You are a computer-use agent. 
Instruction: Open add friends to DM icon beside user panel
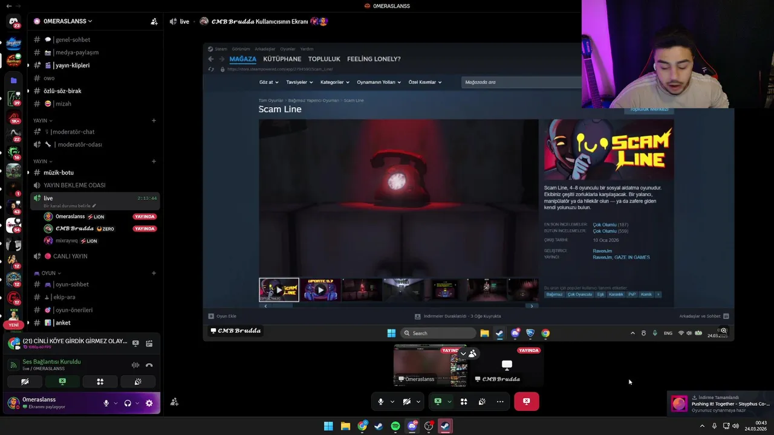tap(174, 402)
